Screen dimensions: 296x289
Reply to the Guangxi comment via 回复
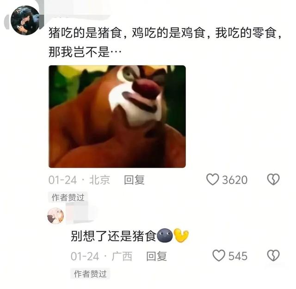[x=156, y=256]
